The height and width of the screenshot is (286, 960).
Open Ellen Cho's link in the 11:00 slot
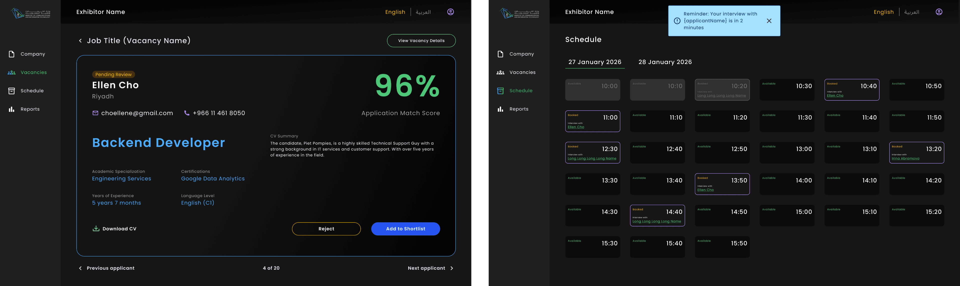(576, 127)
